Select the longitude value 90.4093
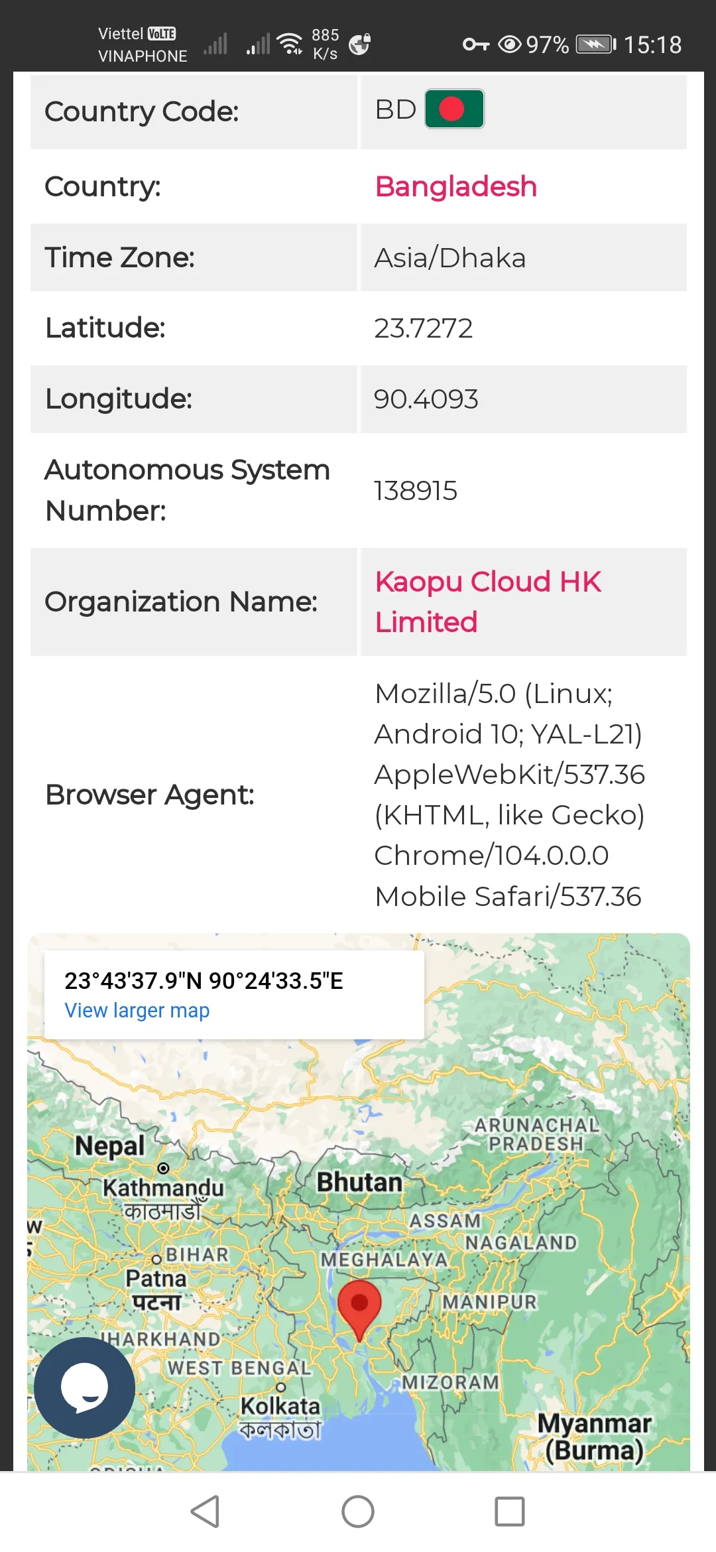 426,399
